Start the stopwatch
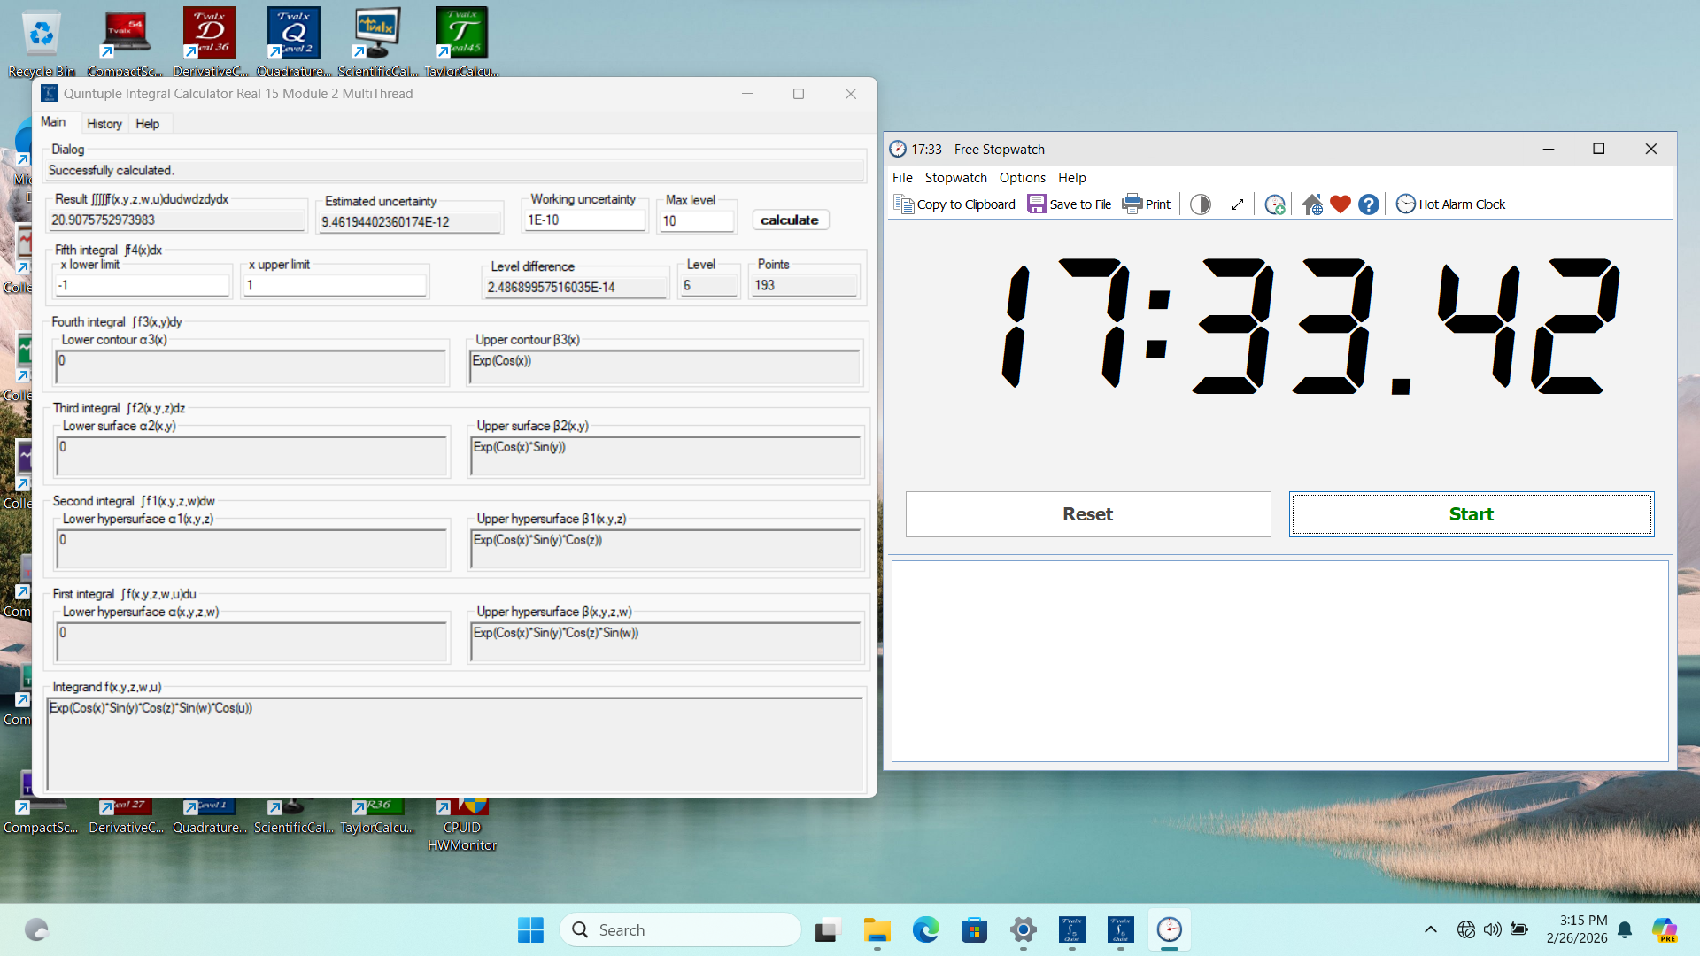Image resolution: width=1700 pixels, height=956 pixels. (x=1471, y=513)
